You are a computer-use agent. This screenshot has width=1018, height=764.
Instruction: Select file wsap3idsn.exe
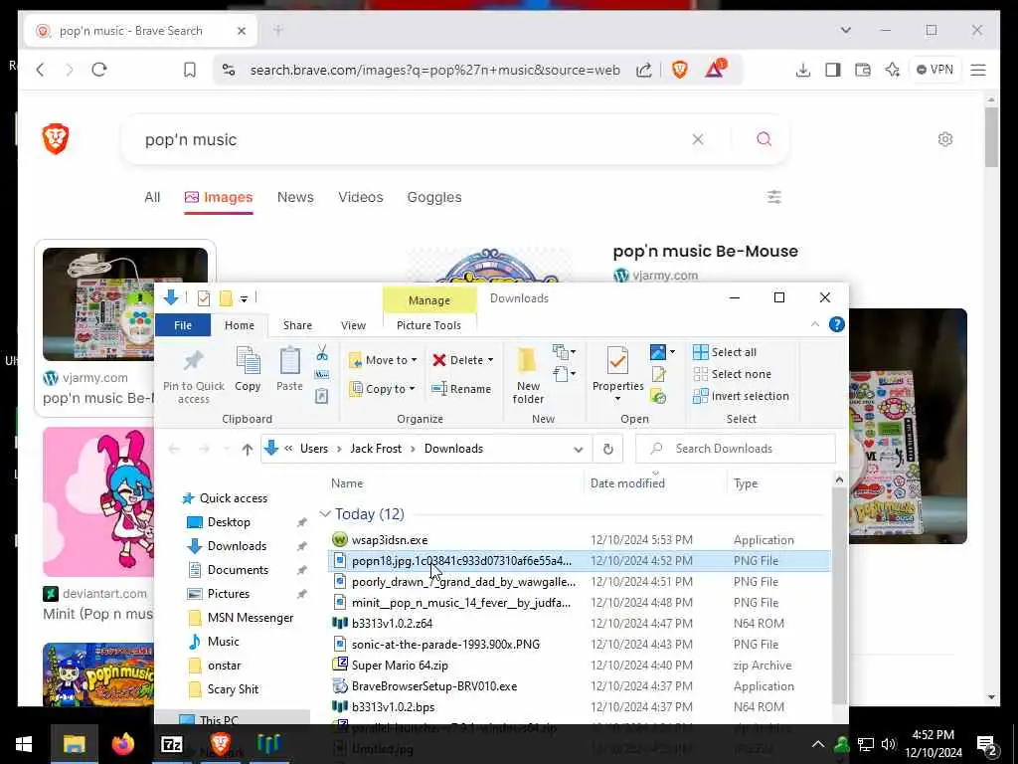pyautogui.click(x=390, y=540)
